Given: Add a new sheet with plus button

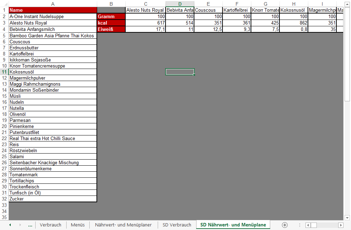Looking at the screenshot, I should (x=284, y=225).
